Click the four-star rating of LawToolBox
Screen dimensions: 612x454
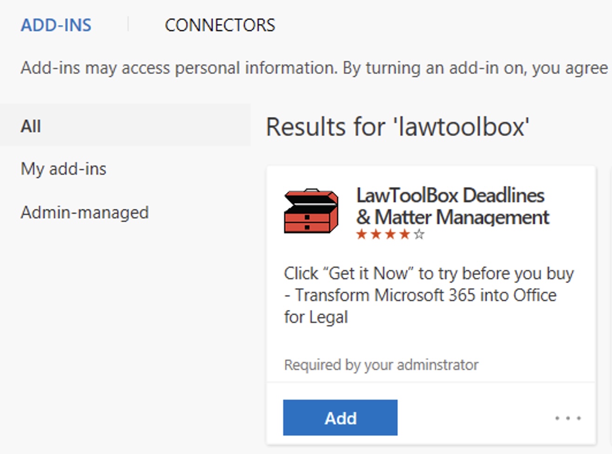pos(390,234)
